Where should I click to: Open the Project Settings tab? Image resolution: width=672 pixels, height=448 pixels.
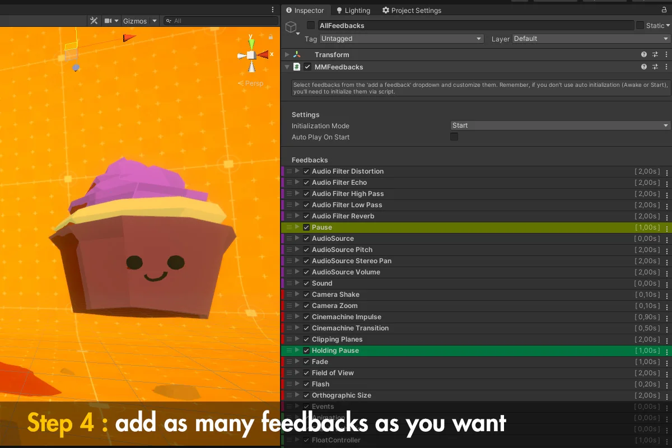pos(412,10)
